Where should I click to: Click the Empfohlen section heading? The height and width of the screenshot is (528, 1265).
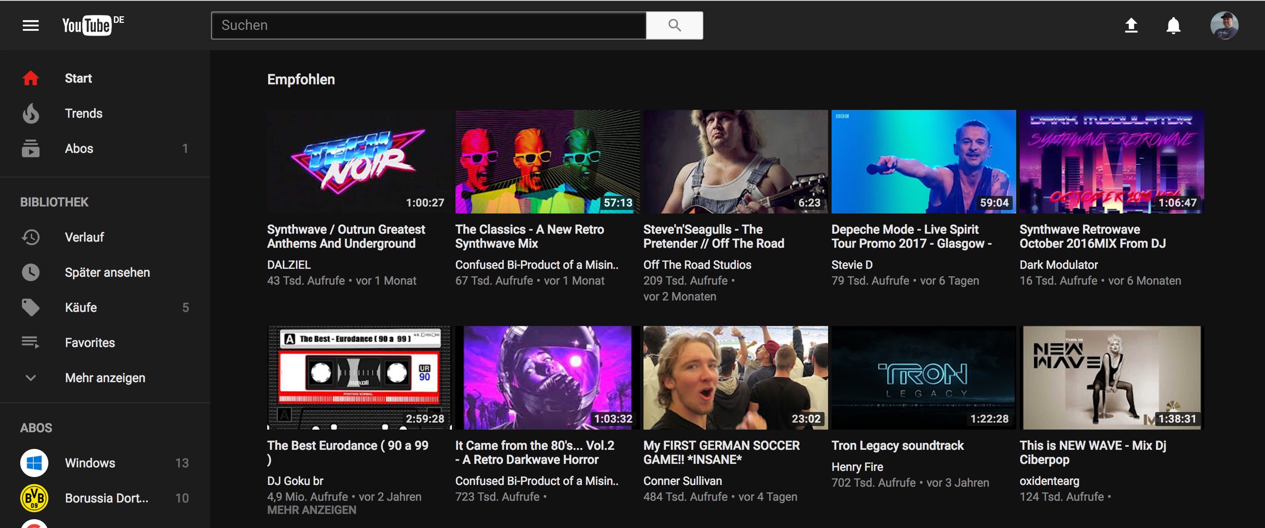coord(301,80)
